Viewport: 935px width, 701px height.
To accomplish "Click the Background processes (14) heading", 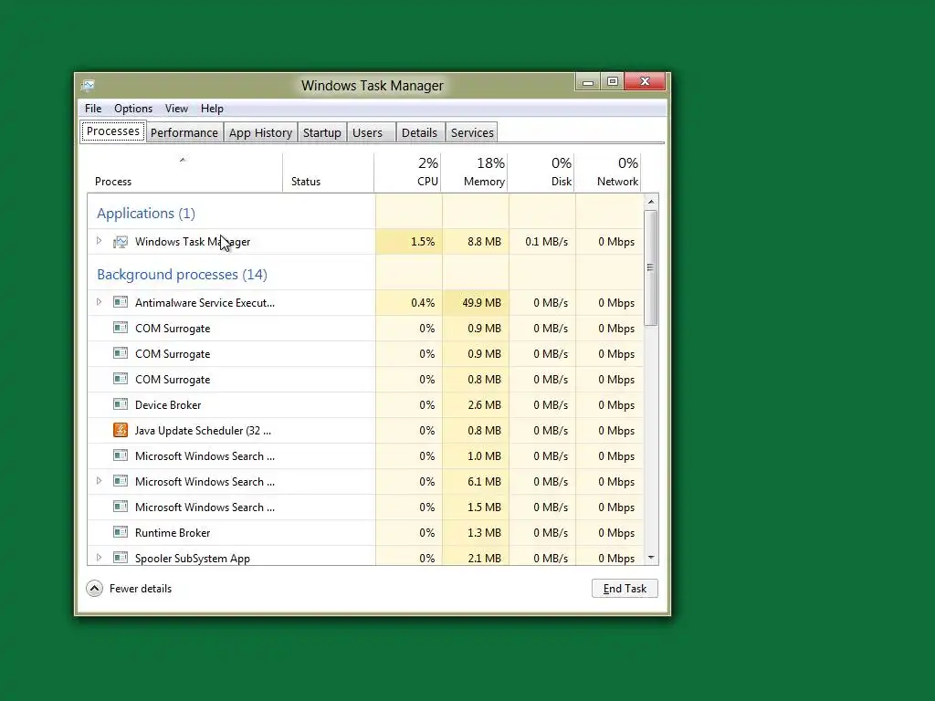I will [x=182, y=275].
